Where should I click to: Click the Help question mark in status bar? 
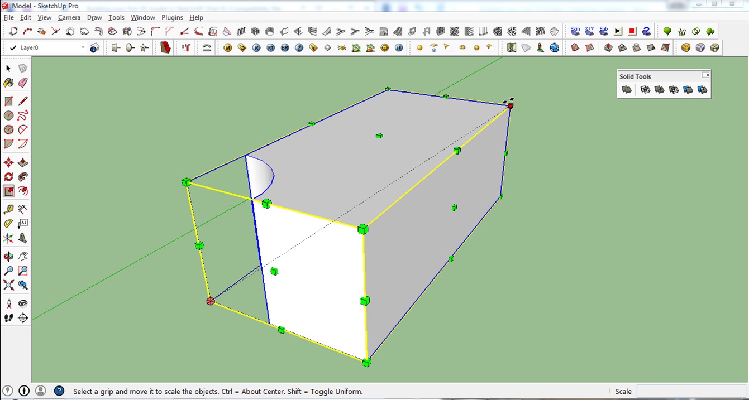58,391
